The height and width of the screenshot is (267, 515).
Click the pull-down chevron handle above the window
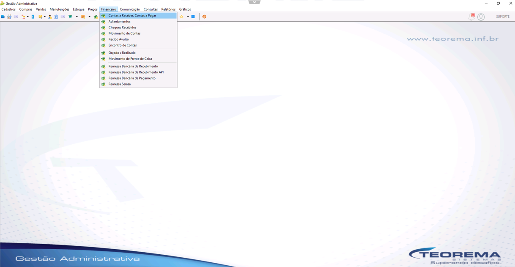coord(254,2)
